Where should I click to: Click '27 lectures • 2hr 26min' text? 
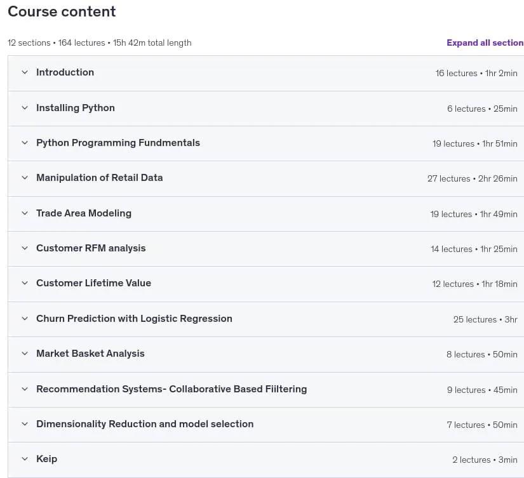[472, 178]
